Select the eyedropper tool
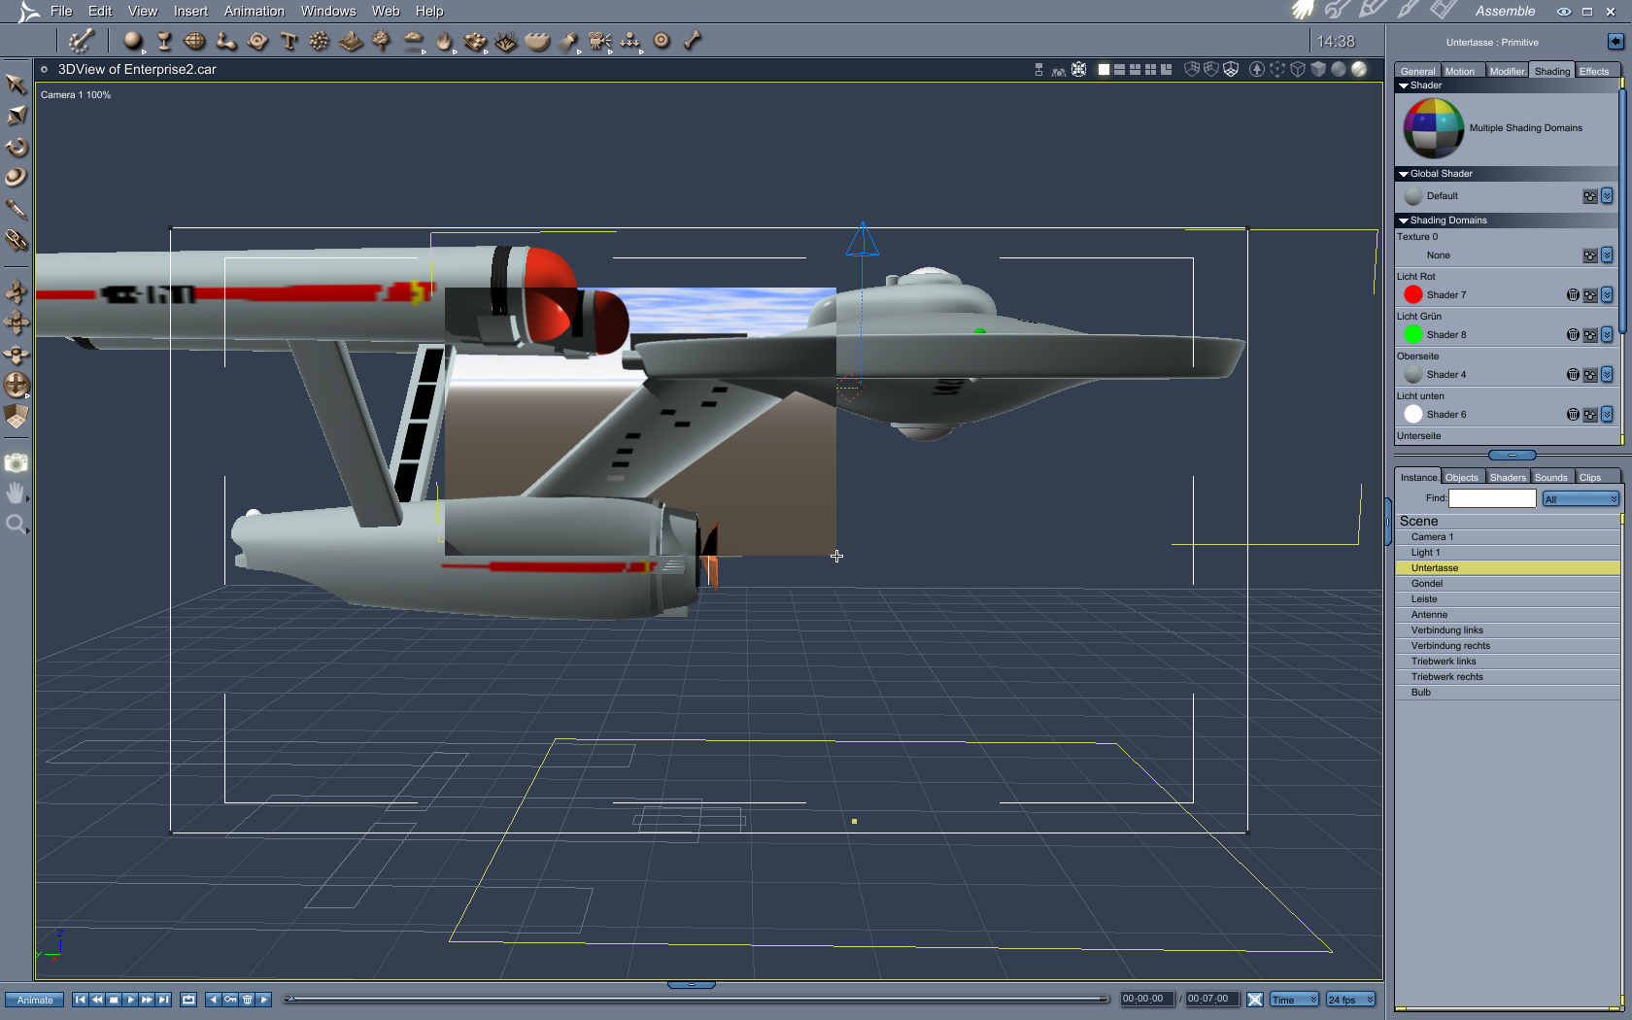 click(16, 209)
